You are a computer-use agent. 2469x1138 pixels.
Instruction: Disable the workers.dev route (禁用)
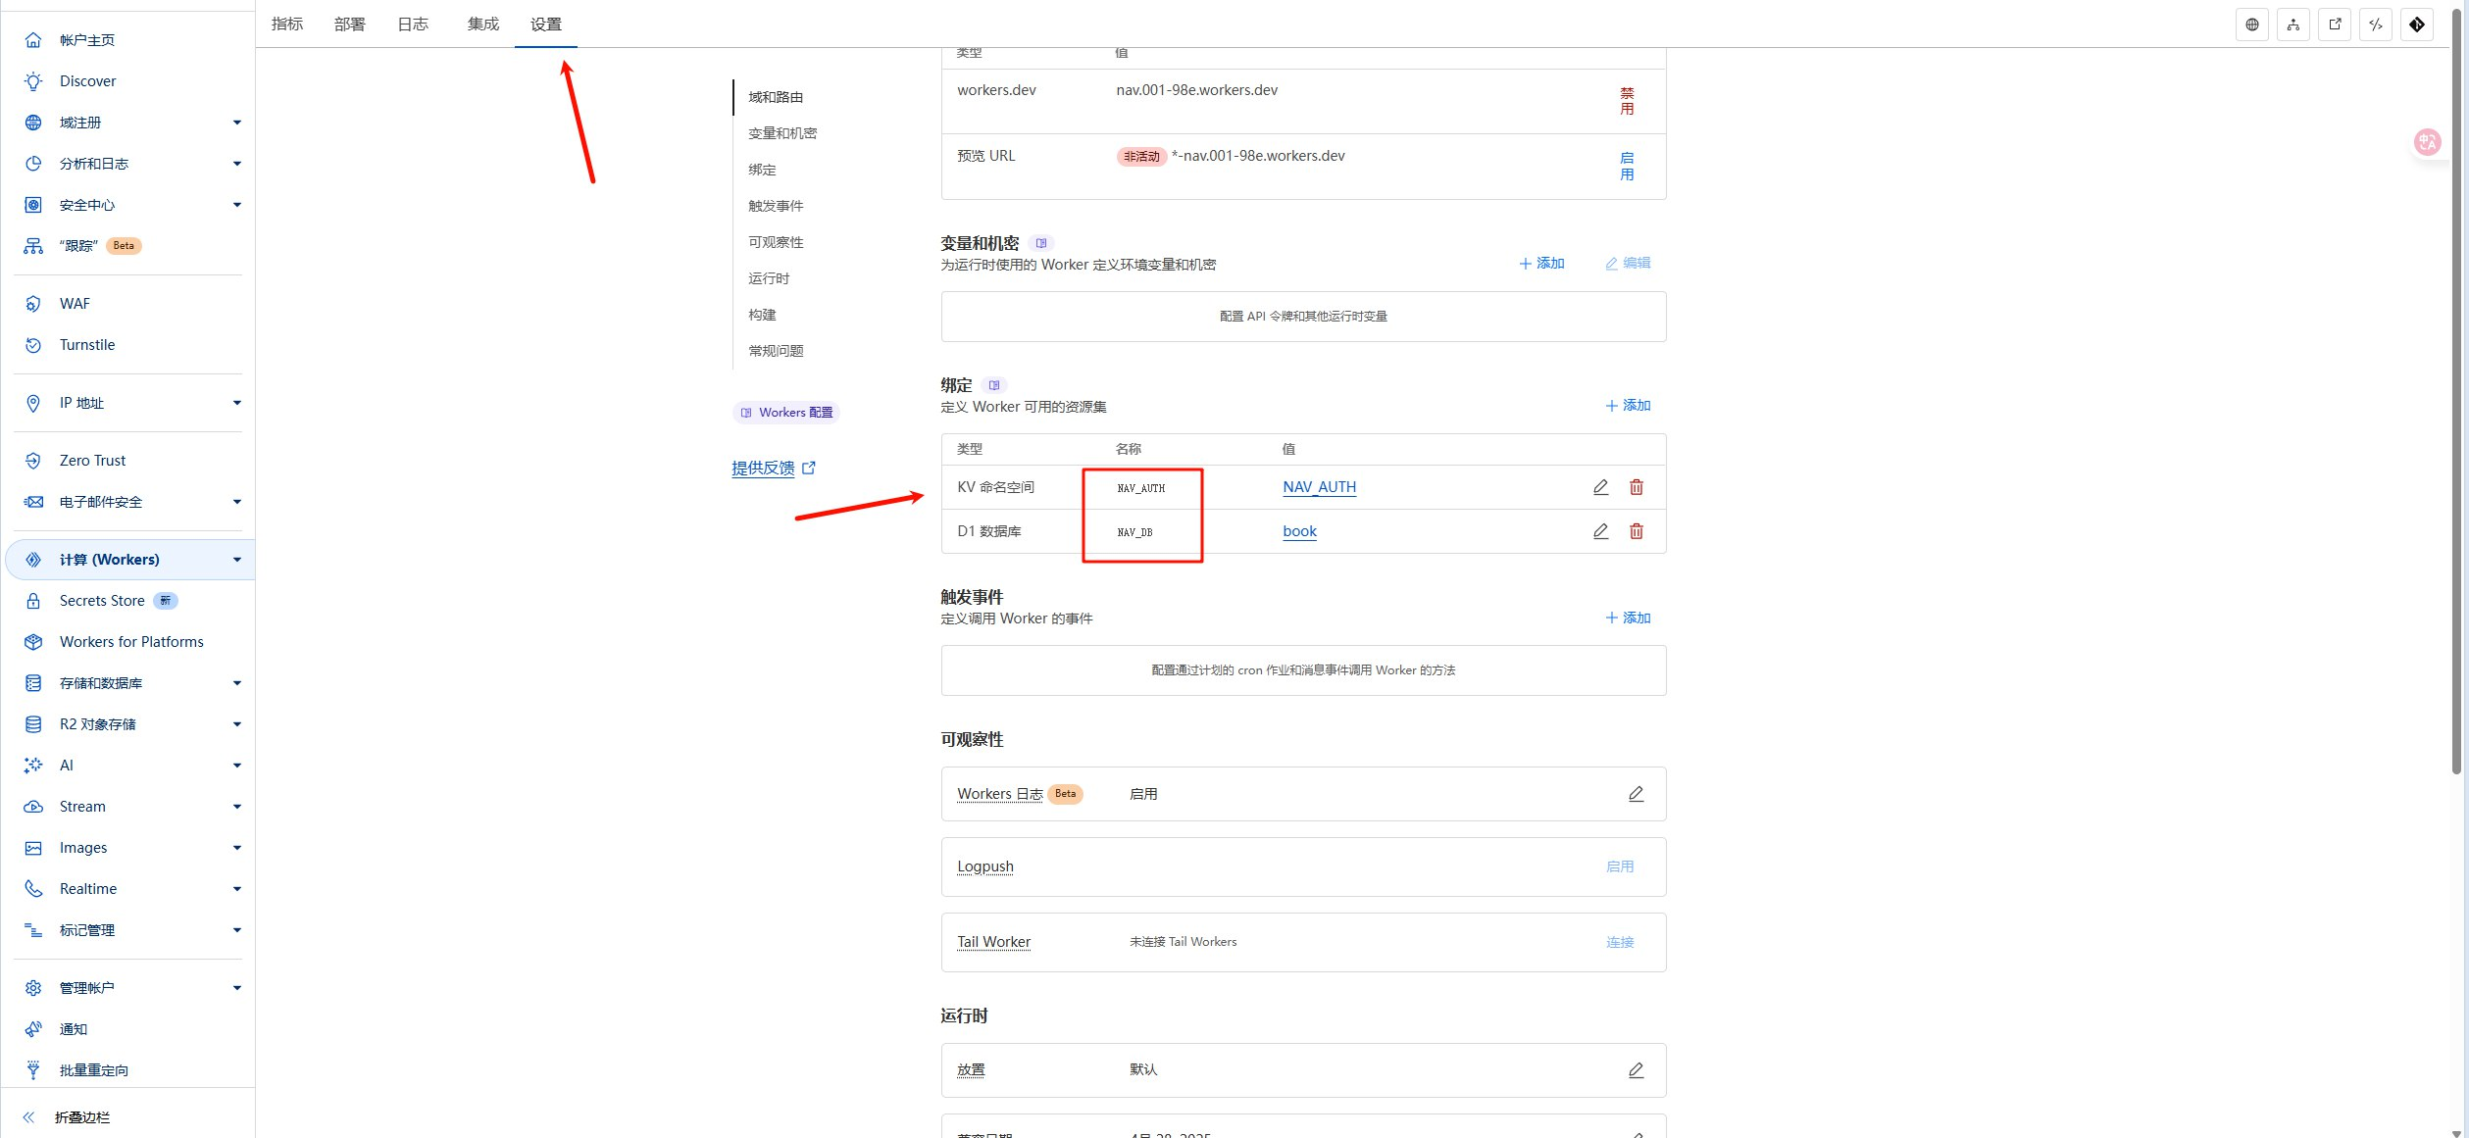point(1626,101)
